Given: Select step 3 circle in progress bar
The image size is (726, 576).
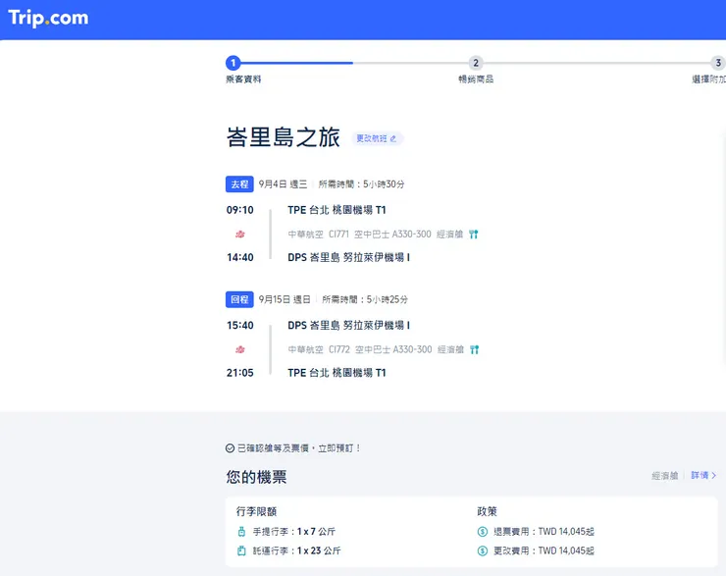Looking at the screenshot, I should [x=718, y=63].
